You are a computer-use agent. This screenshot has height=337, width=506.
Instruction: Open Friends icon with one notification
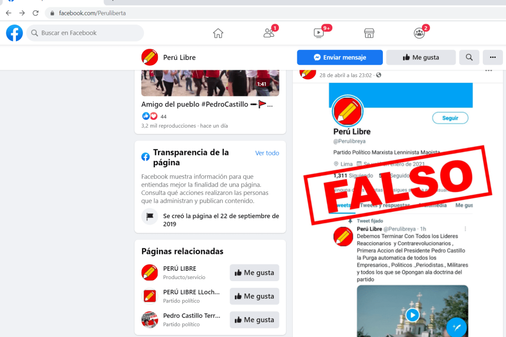269,33
